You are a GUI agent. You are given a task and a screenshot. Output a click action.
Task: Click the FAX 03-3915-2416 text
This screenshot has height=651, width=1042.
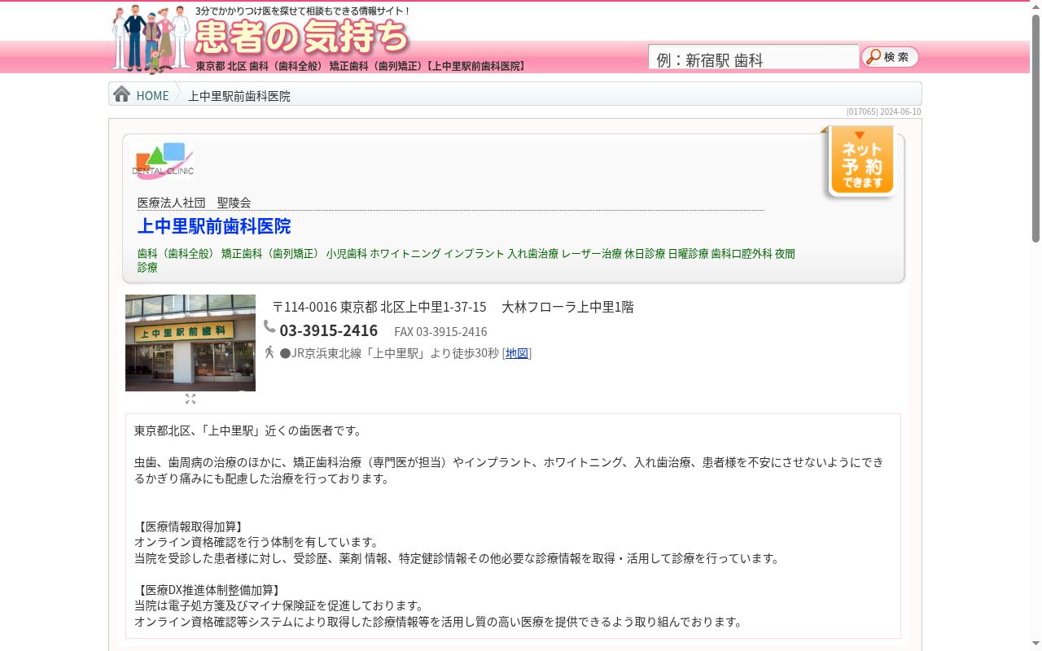click(440, 332)
